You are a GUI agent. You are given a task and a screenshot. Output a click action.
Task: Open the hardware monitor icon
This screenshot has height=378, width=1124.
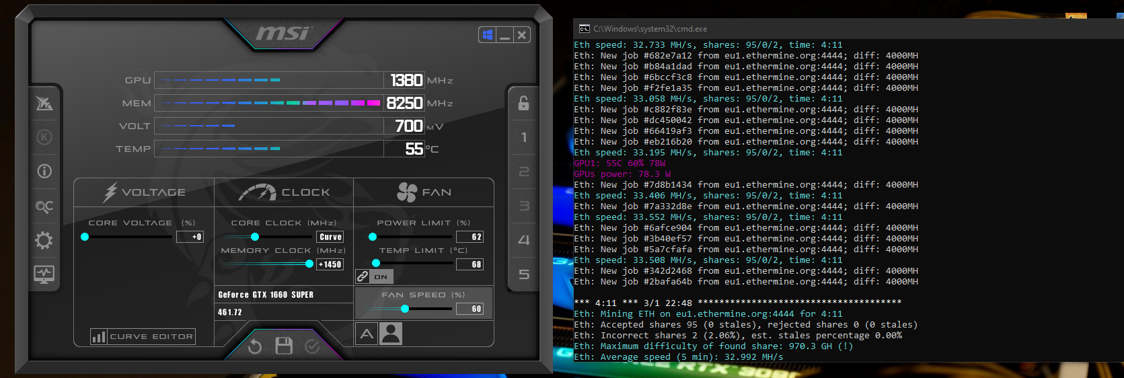(x=44, y=274)
